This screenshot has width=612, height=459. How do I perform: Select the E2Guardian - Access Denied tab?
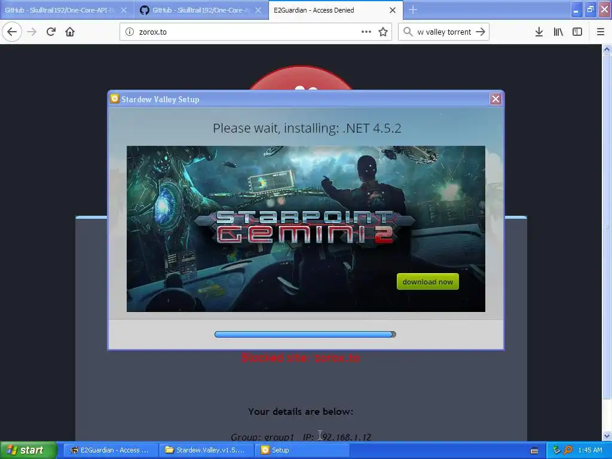(335, 10)
